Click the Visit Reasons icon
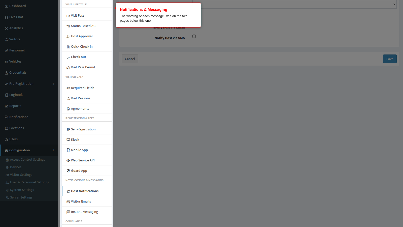This screenshot has width=403, height=227. [68, 99]
